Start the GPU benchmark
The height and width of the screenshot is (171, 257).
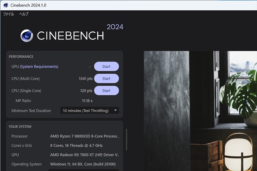(106, 66)
